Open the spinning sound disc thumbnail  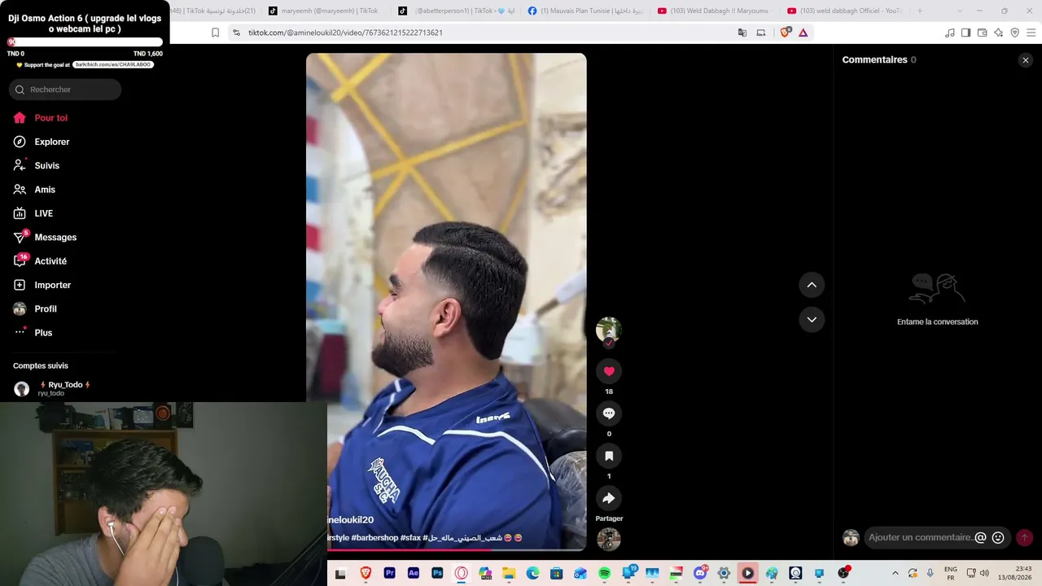tap(609, 539)
